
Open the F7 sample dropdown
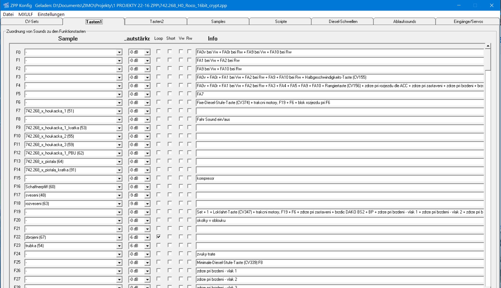tap(119, 111)
